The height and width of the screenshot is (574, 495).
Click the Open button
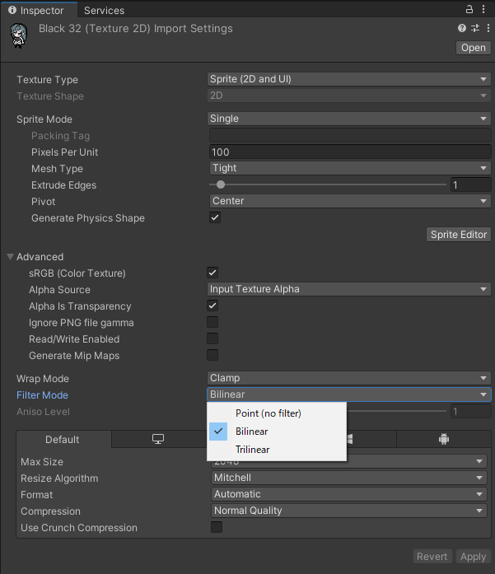coord(474,47)
